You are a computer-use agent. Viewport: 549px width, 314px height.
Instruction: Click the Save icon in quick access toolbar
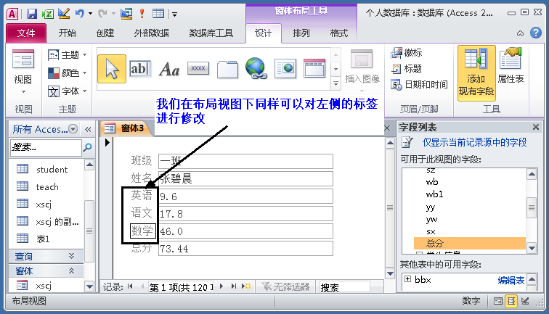(x=32, y=14)
